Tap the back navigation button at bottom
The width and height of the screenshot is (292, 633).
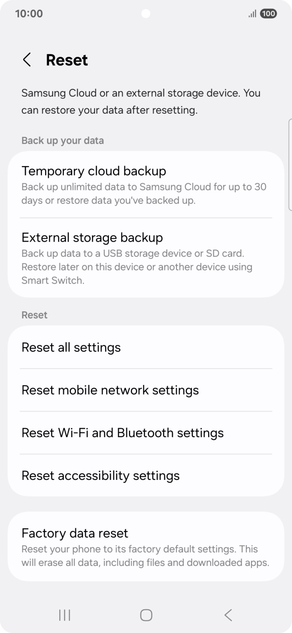click(228, 614)
